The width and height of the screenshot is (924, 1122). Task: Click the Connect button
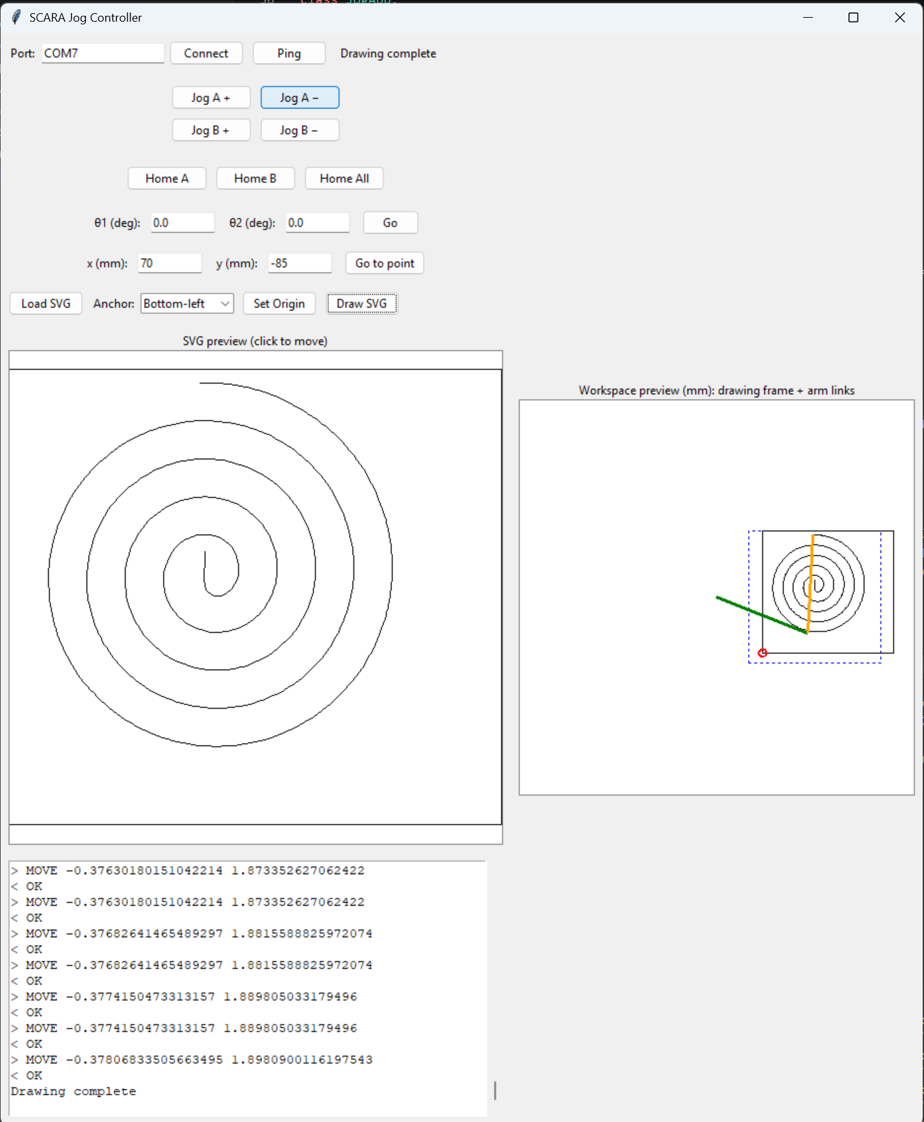pos(206,53)
